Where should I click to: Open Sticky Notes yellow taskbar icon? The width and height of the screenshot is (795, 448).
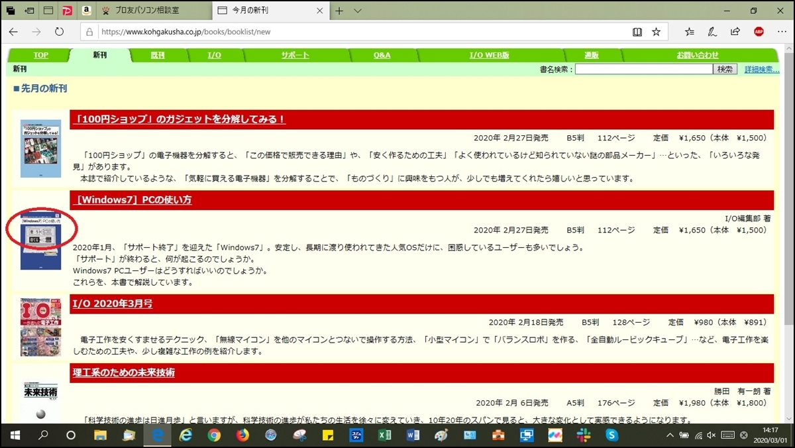(x=327, y=436)
